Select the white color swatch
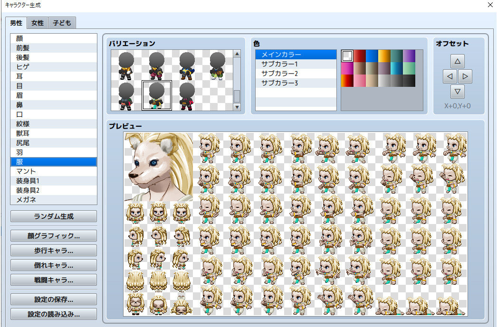The height and width of the screenshot is (327, 497). (347, 56)
